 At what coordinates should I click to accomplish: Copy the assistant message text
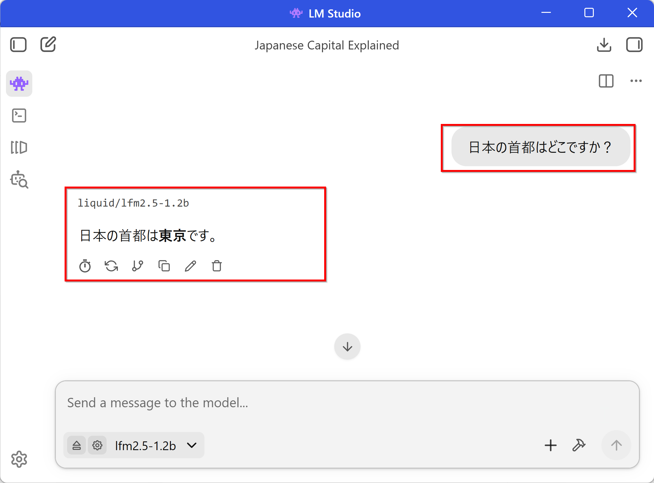coord(164,266)
